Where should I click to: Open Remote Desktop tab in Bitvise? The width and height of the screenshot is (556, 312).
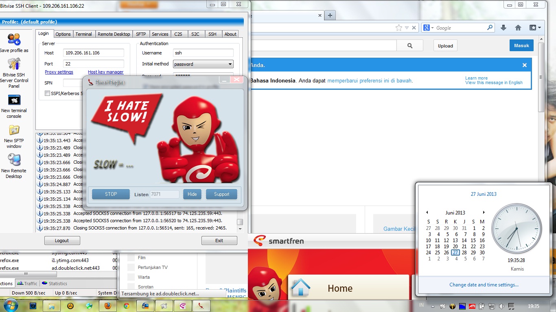[114, 34]
